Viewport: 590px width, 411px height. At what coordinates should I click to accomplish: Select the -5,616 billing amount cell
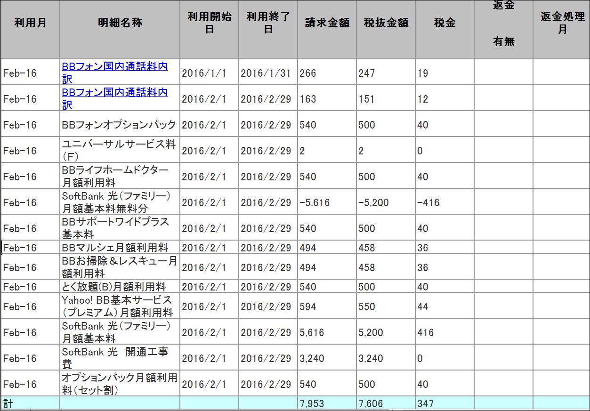[327, 203]
